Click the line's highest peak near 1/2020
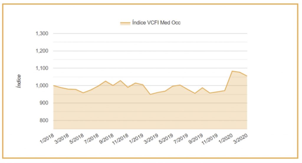The width and height of the screenshot is (302, 163). [232, 71]
